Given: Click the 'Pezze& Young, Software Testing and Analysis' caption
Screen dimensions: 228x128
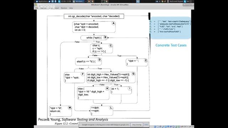Looking at the screenshot, I should (73, 119).
